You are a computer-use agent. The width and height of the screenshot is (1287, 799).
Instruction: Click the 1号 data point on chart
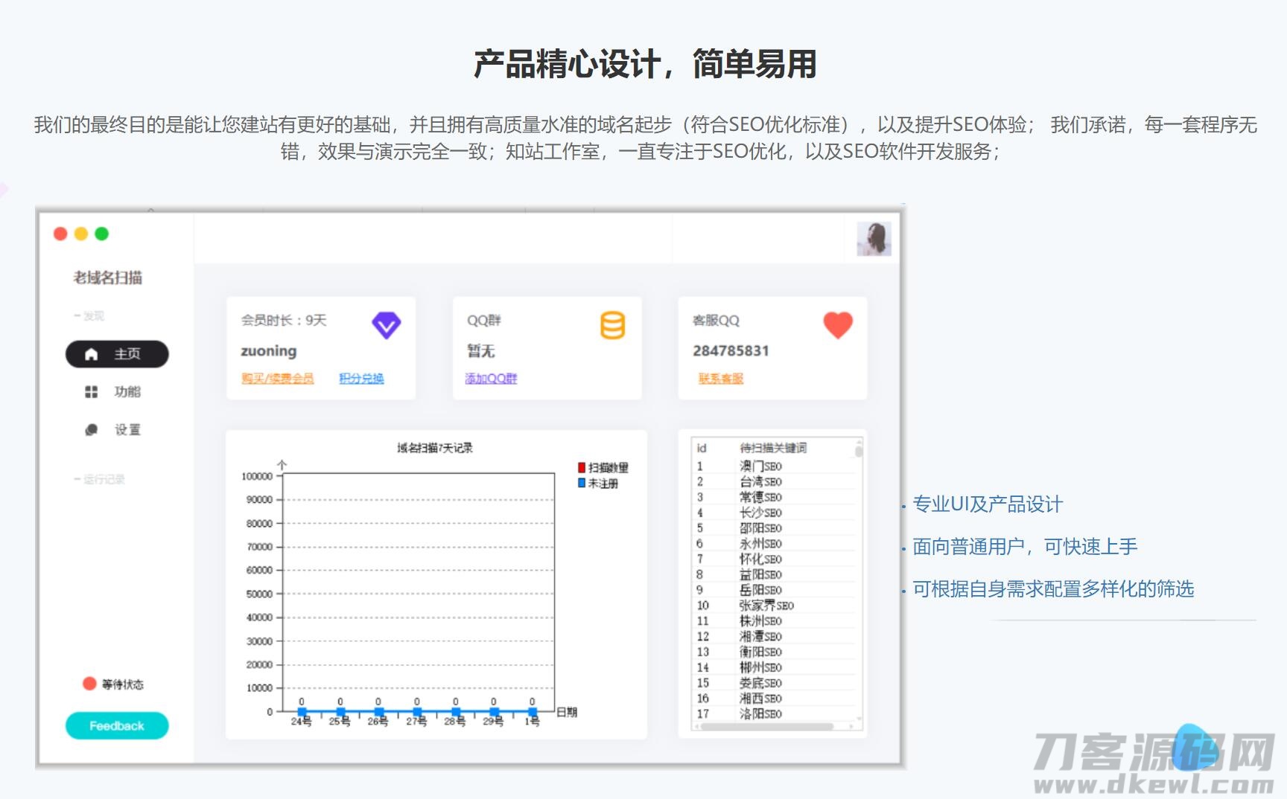click(532, 712)
